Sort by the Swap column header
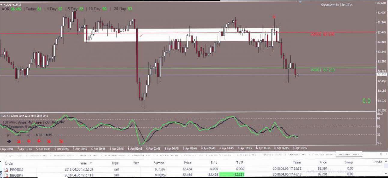This screenshot has height=178, width=388. [x=349, y=162]
